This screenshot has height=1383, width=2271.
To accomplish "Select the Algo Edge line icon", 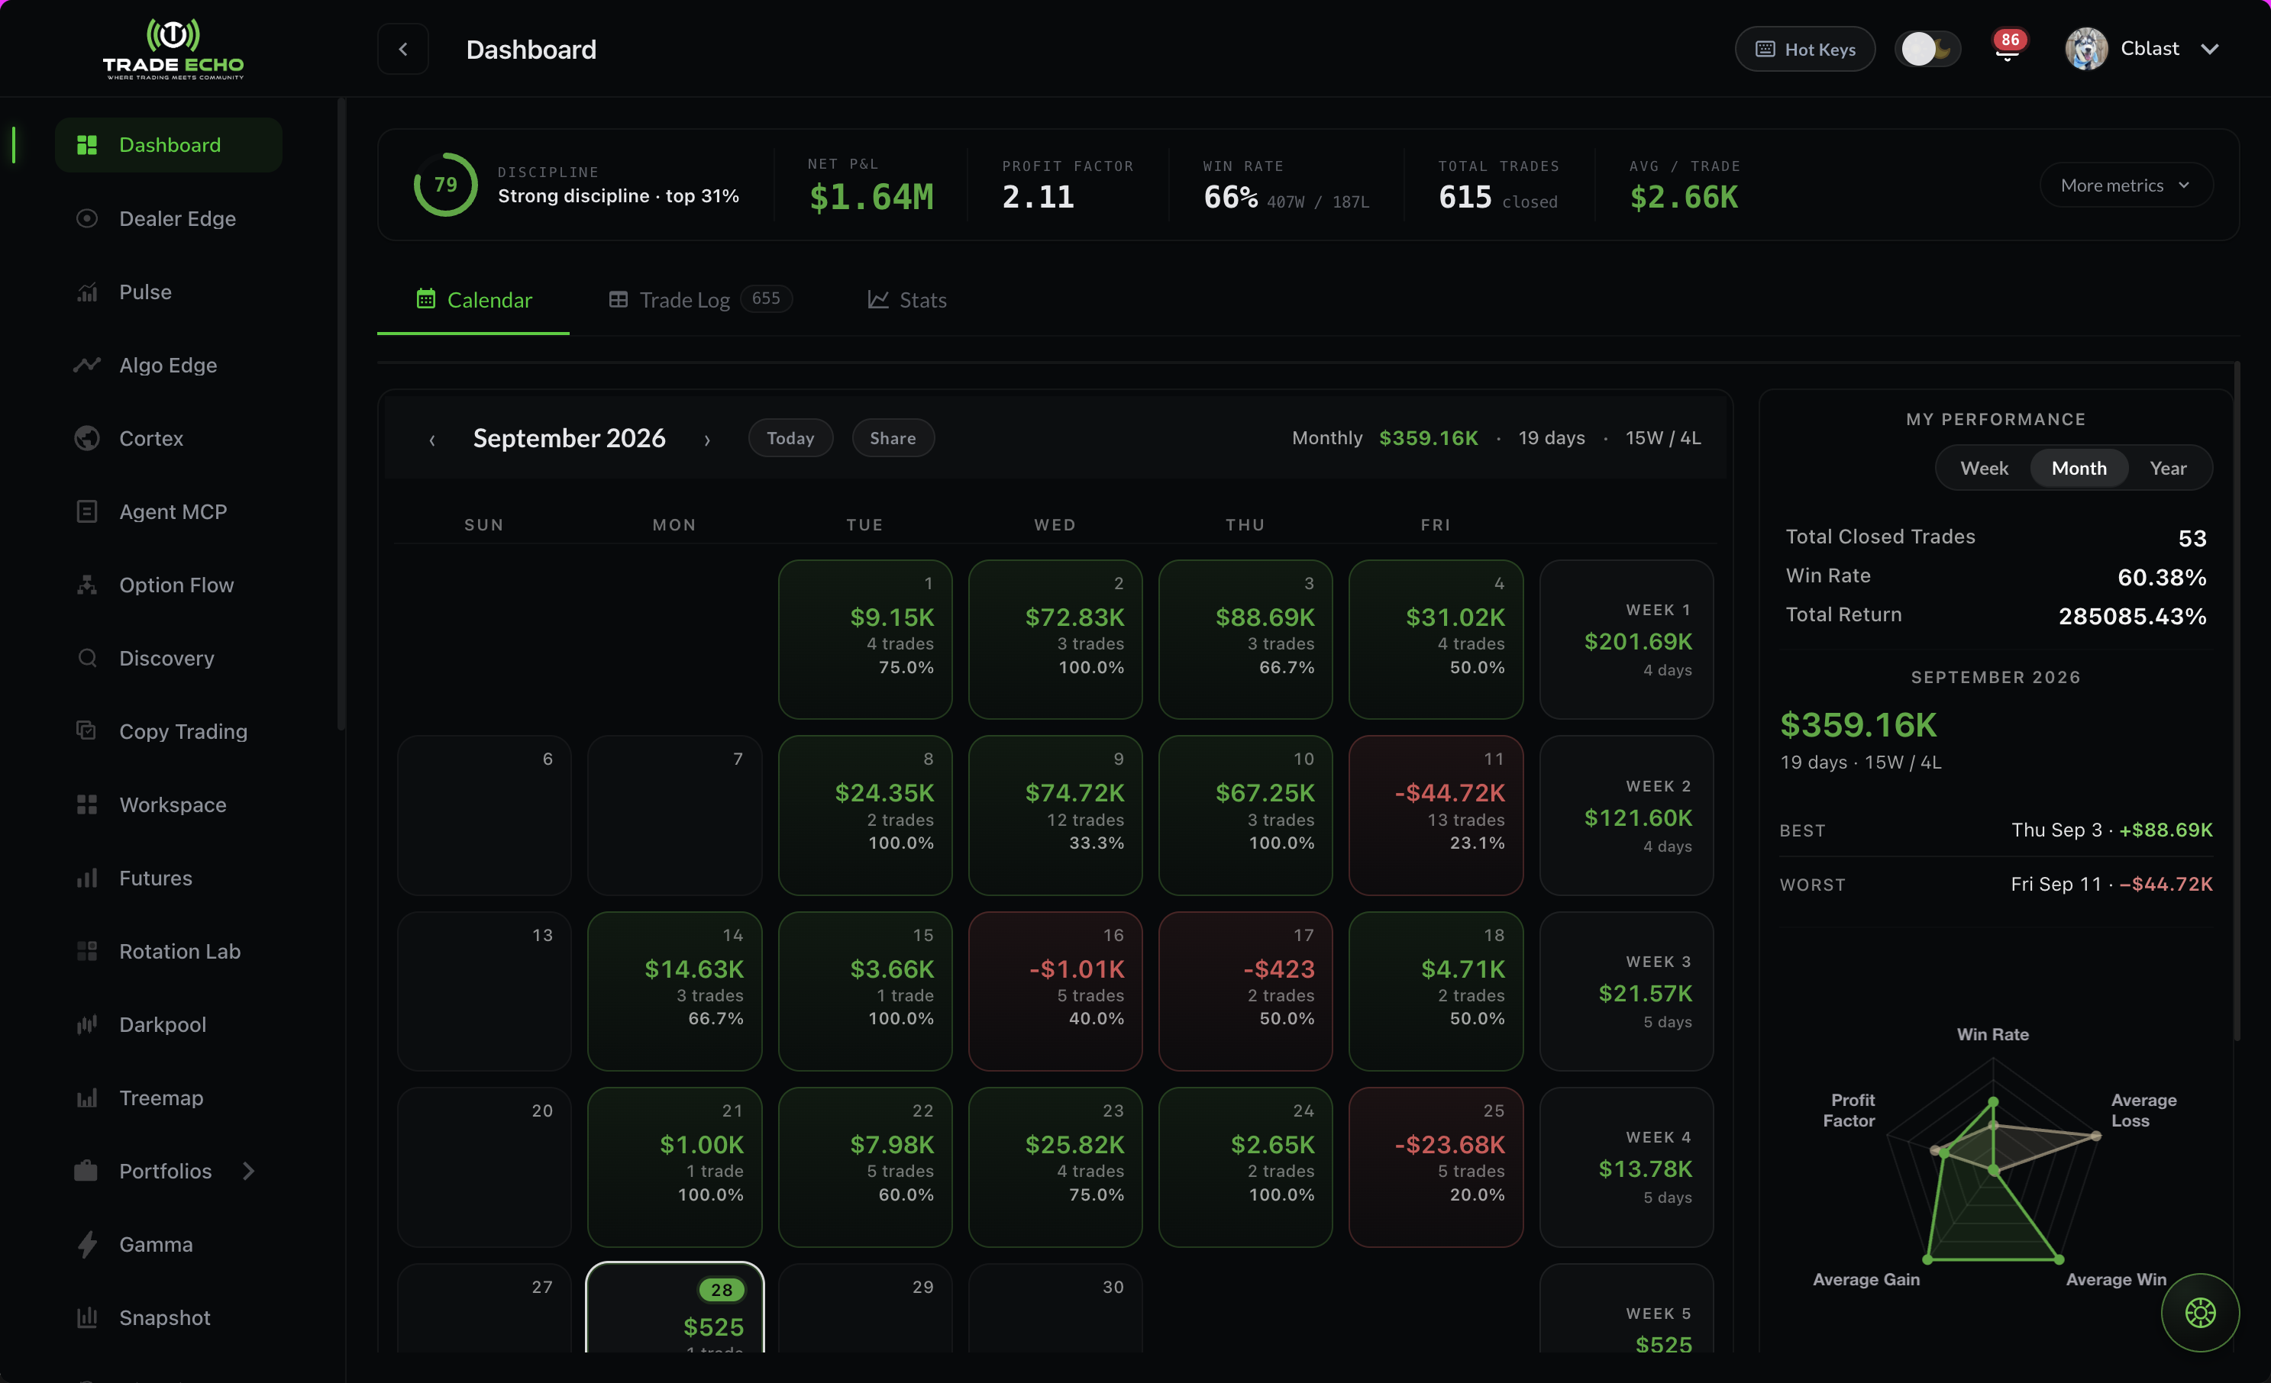I will pos(86,365).
